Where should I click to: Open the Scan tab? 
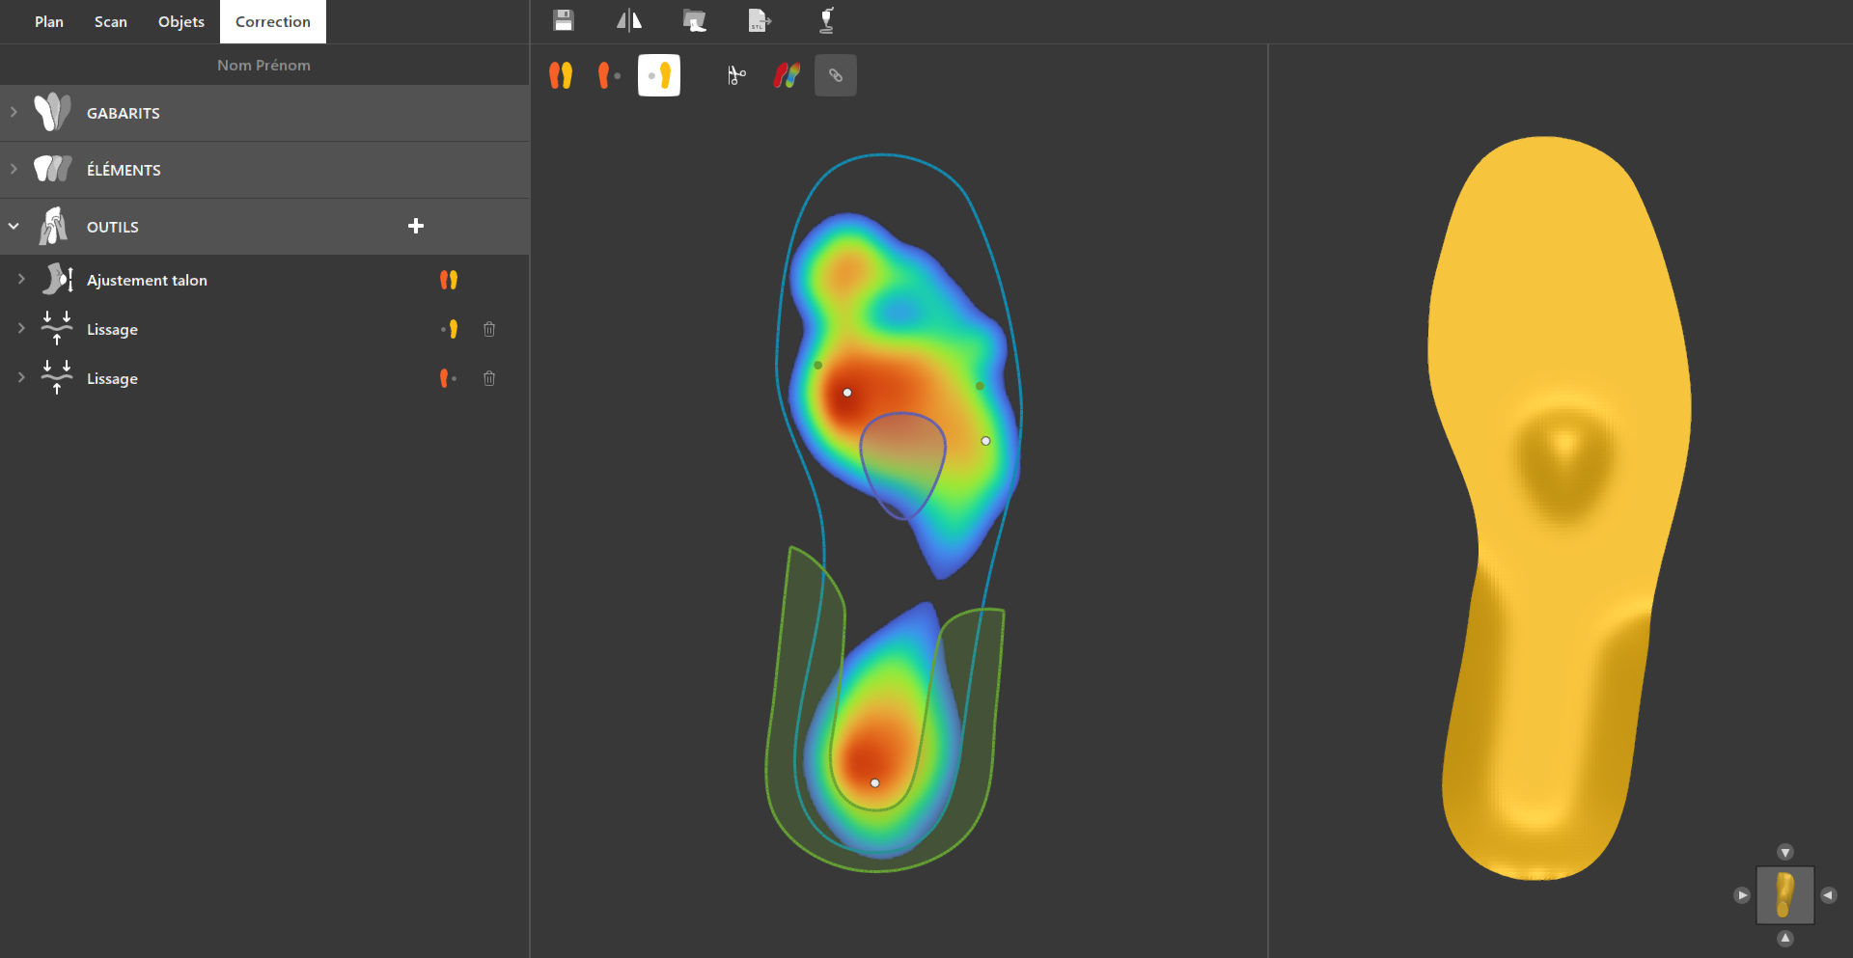(x=110, y=21)
